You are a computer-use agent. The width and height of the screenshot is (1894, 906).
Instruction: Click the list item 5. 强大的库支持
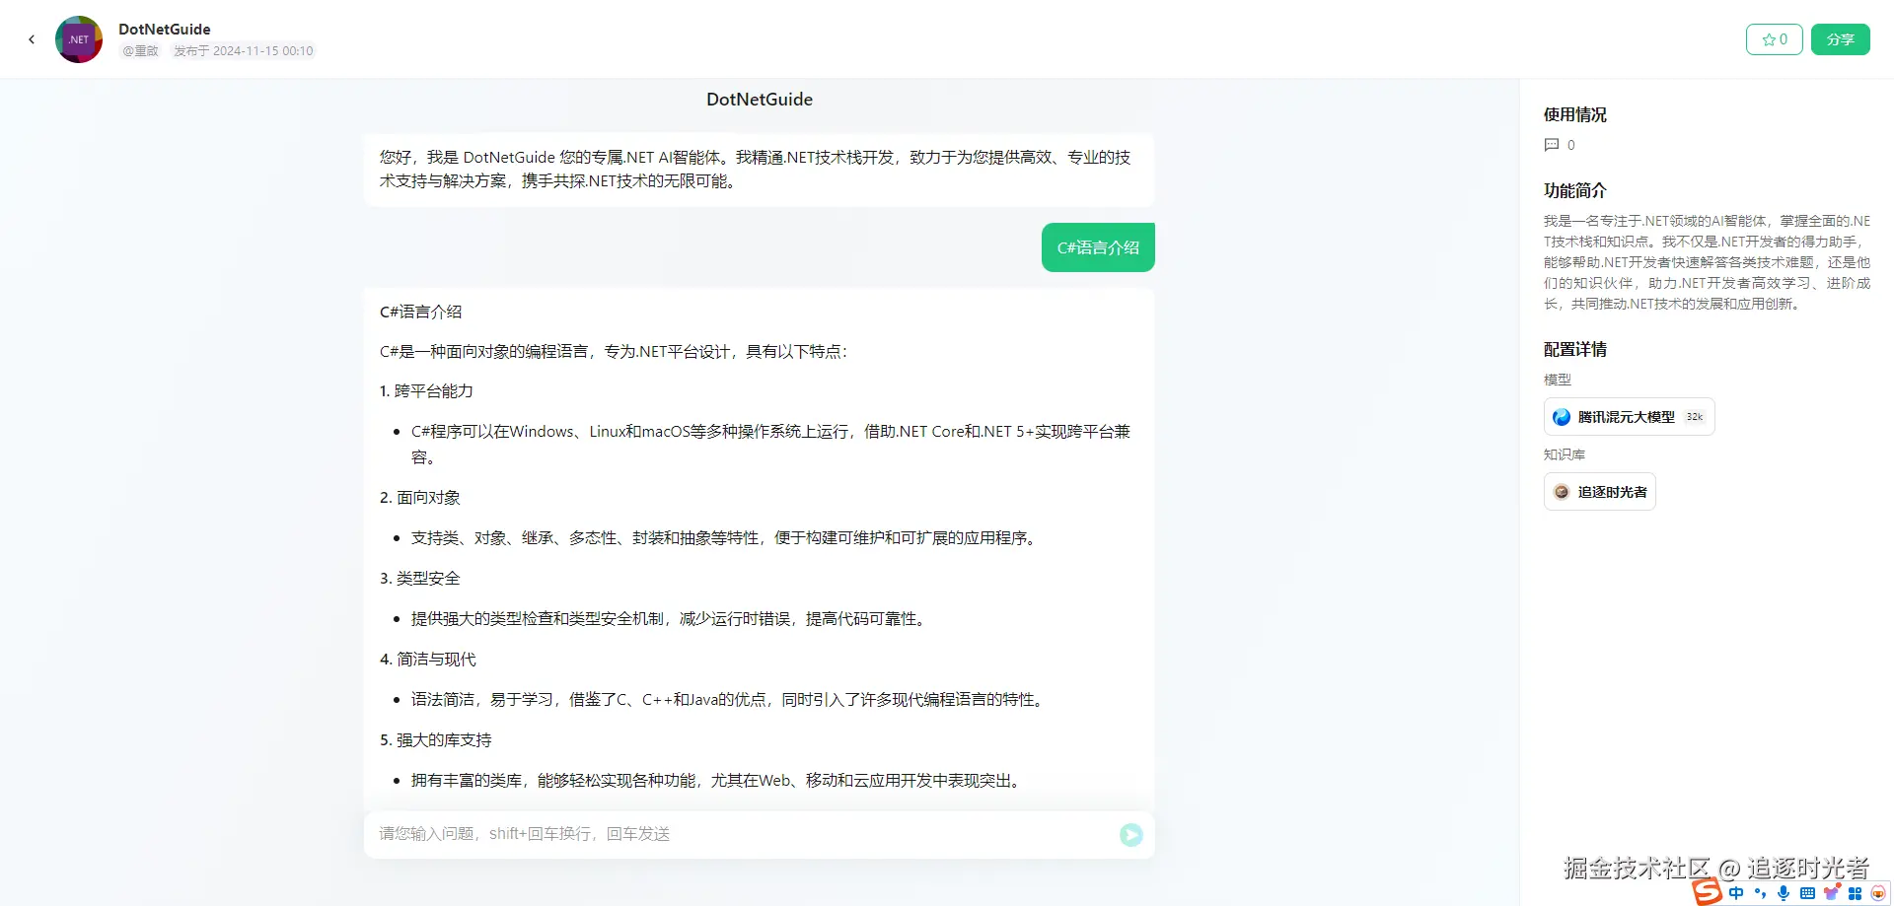436,740
